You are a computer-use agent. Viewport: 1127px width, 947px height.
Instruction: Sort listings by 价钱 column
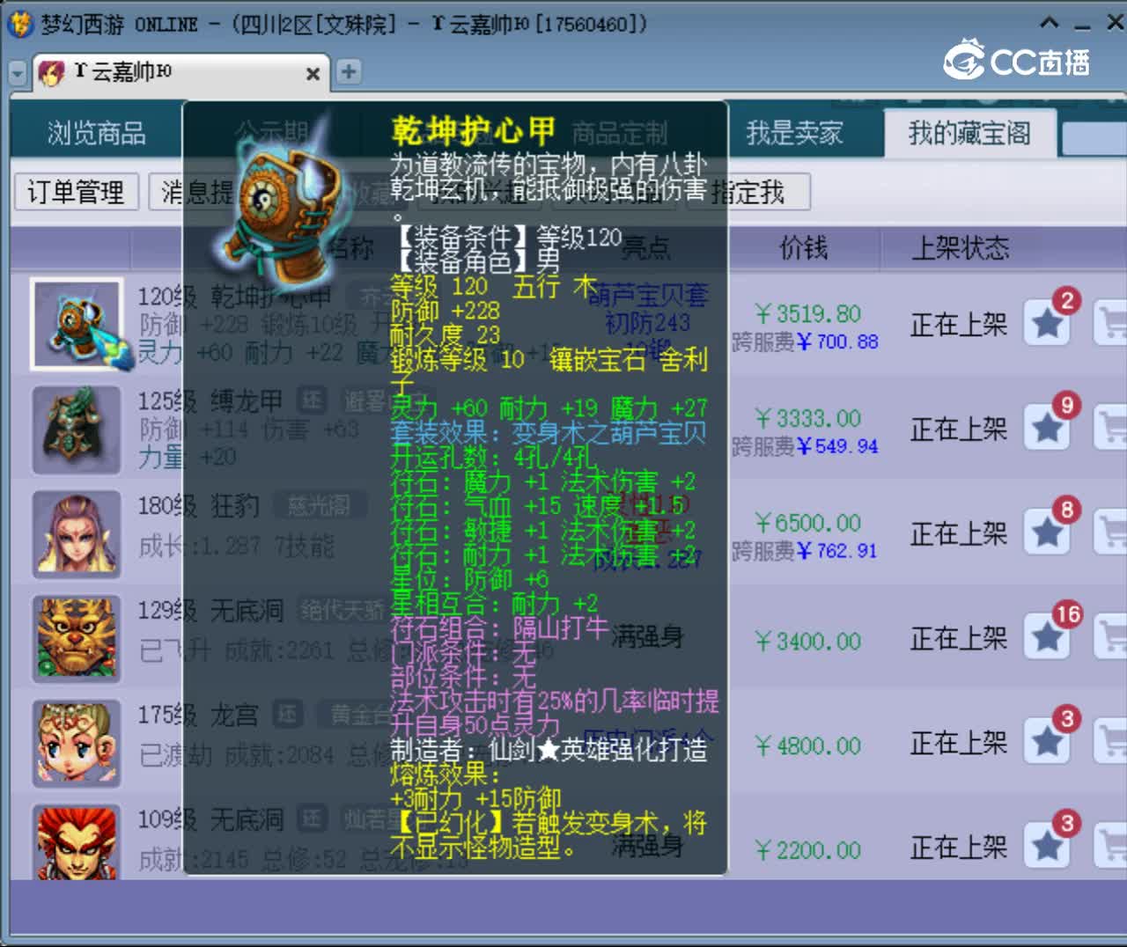[804, 248]
